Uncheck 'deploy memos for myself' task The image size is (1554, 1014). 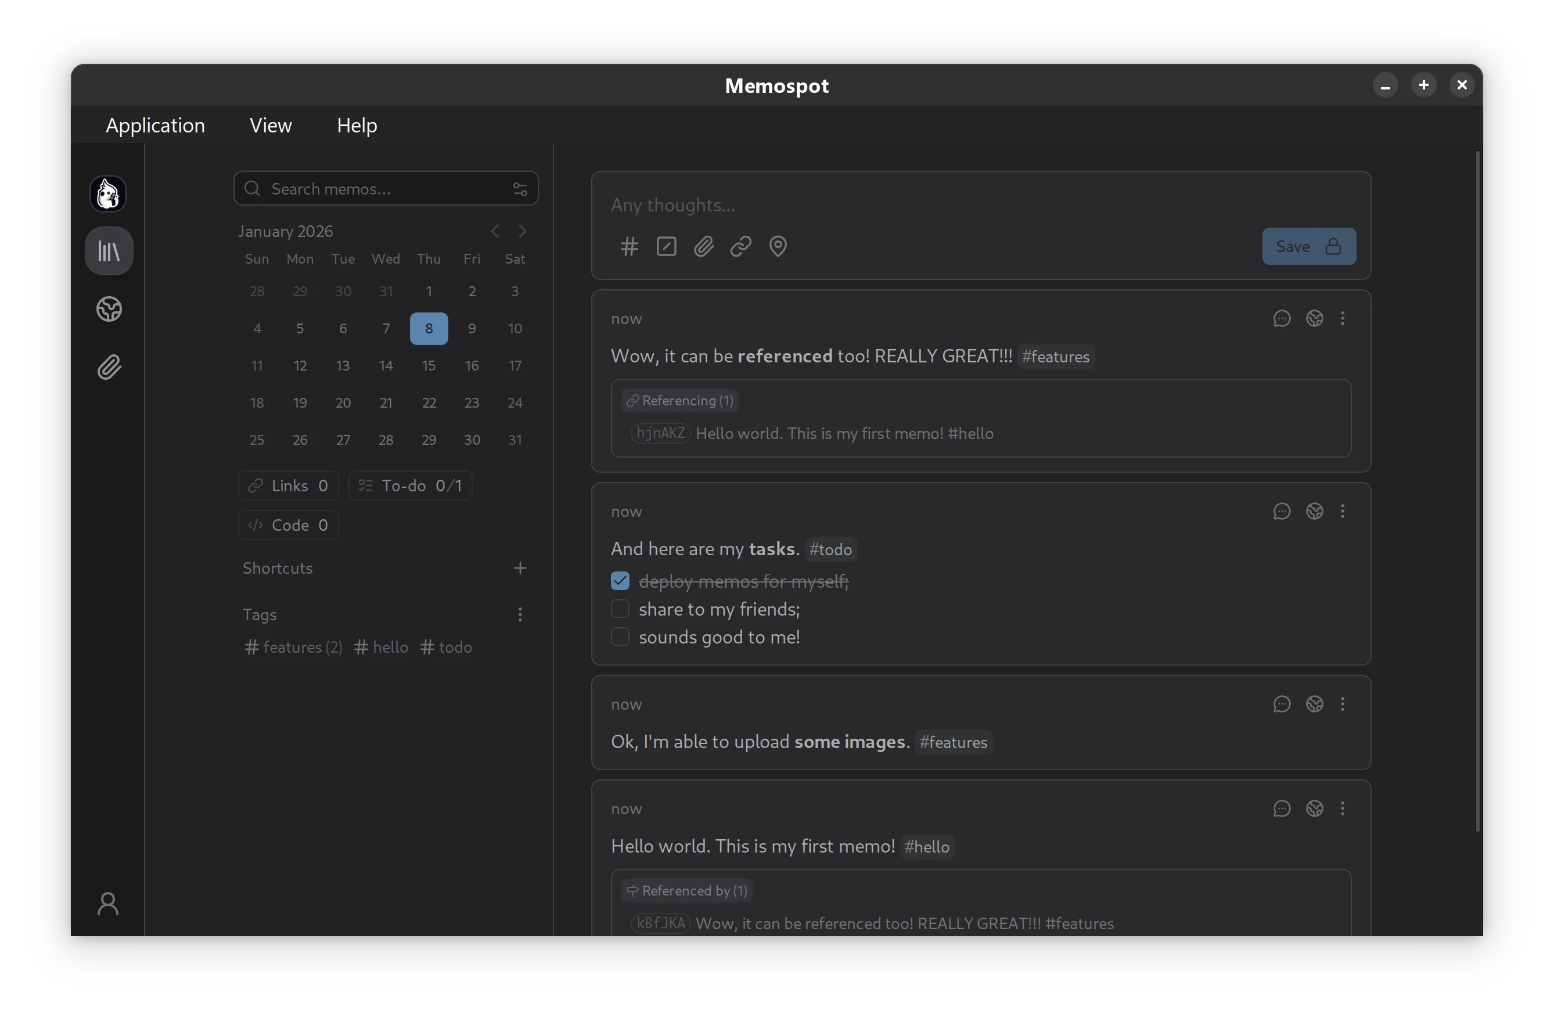[x=620, y=580]
